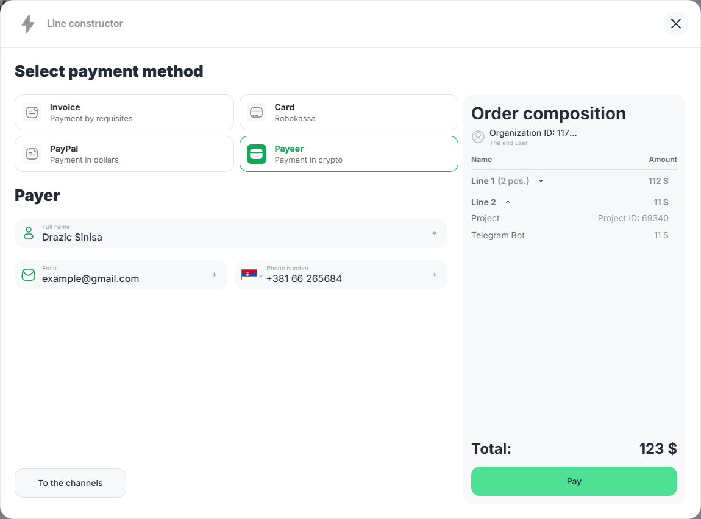The image size is (701, 519).
Task: Click the green Payeer crypto icon
Action: coord(257,154)
